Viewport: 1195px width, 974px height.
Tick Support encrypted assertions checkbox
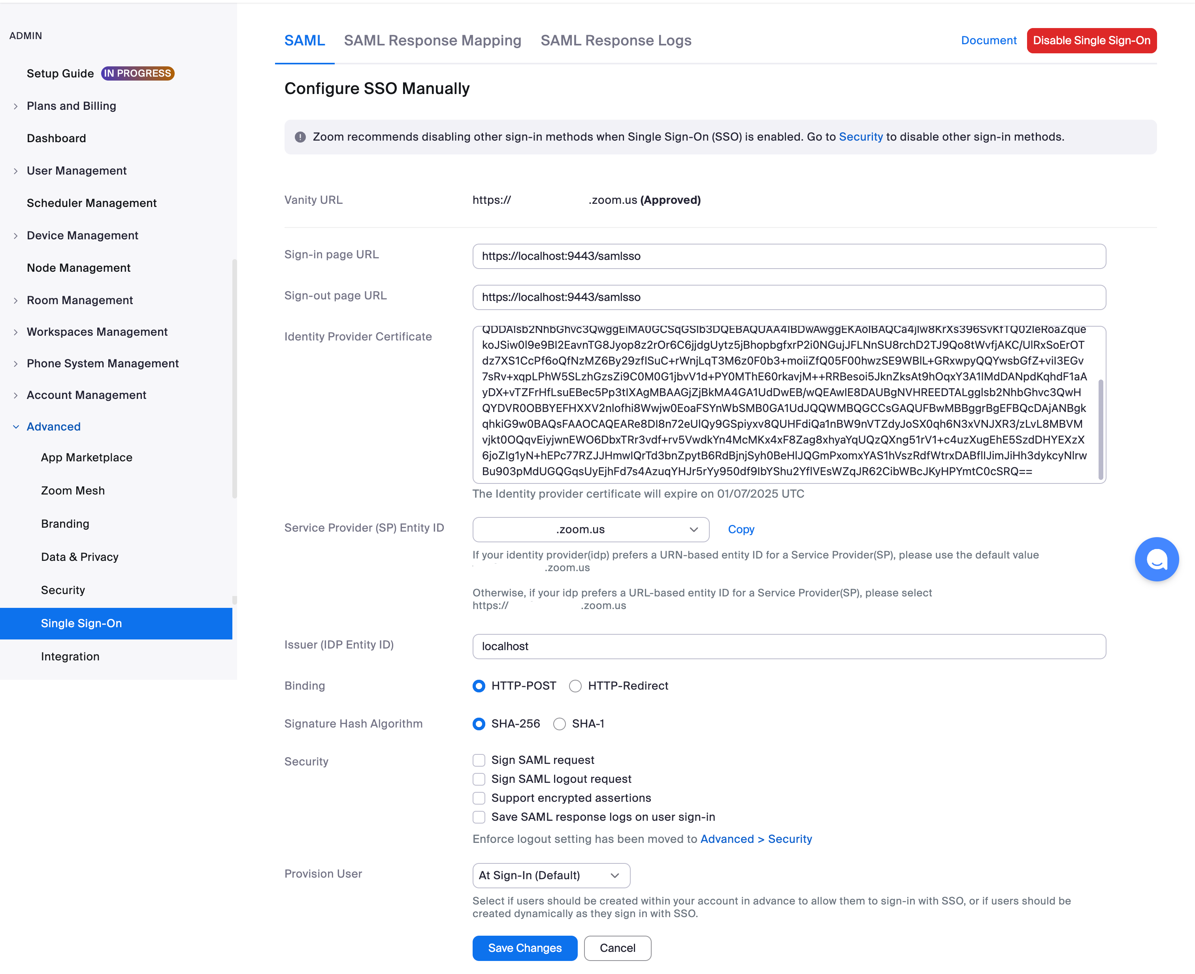point(479,798)
